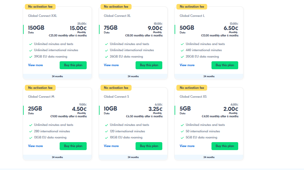Buy the Global Connect S plan
304x170 pixels.
149,146
